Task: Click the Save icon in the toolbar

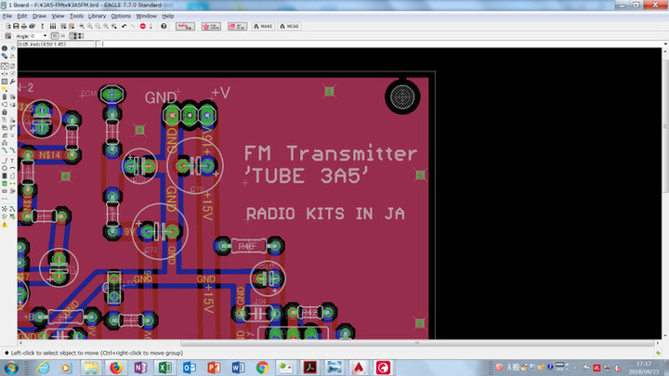Action: 15,26
